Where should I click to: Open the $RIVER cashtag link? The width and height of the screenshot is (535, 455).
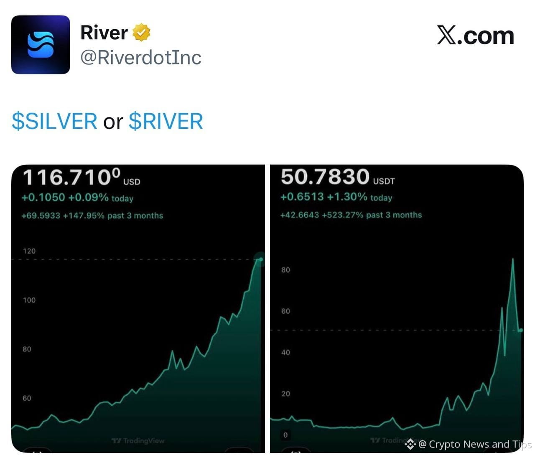click(x=166, y=121)
